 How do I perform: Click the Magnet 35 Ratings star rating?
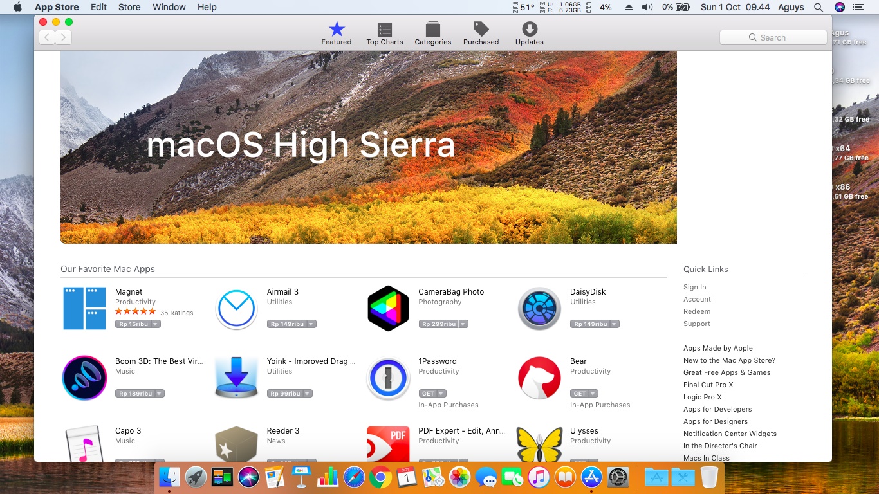(x=135, y=312)
